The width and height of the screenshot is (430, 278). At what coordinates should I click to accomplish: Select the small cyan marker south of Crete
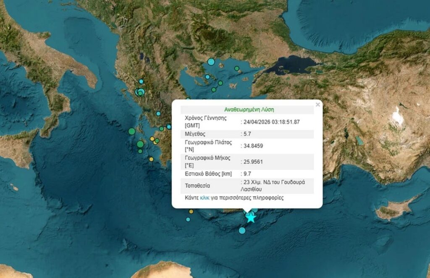pyautogui.click(x=242, y=230)
